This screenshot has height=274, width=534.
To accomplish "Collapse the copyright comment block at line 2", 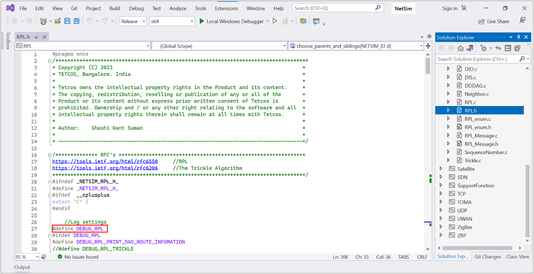I will click(49, 61).
